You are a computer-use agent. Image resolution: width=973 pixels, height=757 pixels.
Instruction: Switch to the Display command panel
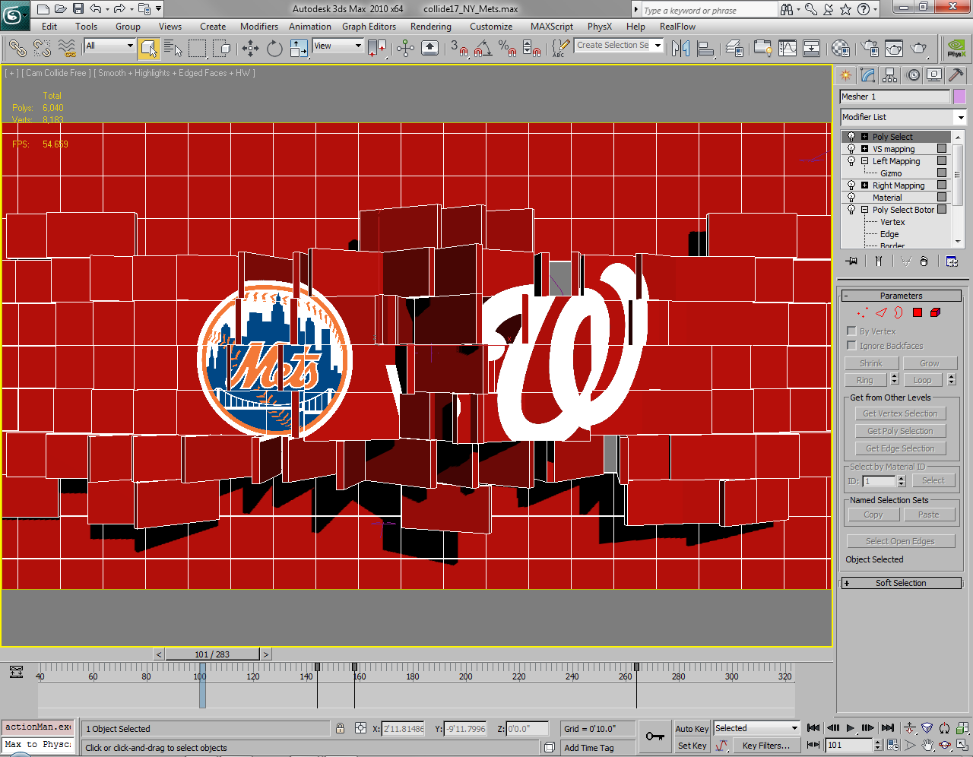(x=934, y=74)
